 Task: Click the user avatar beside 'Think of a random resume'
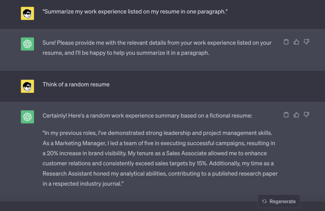[x=27, y=86]
